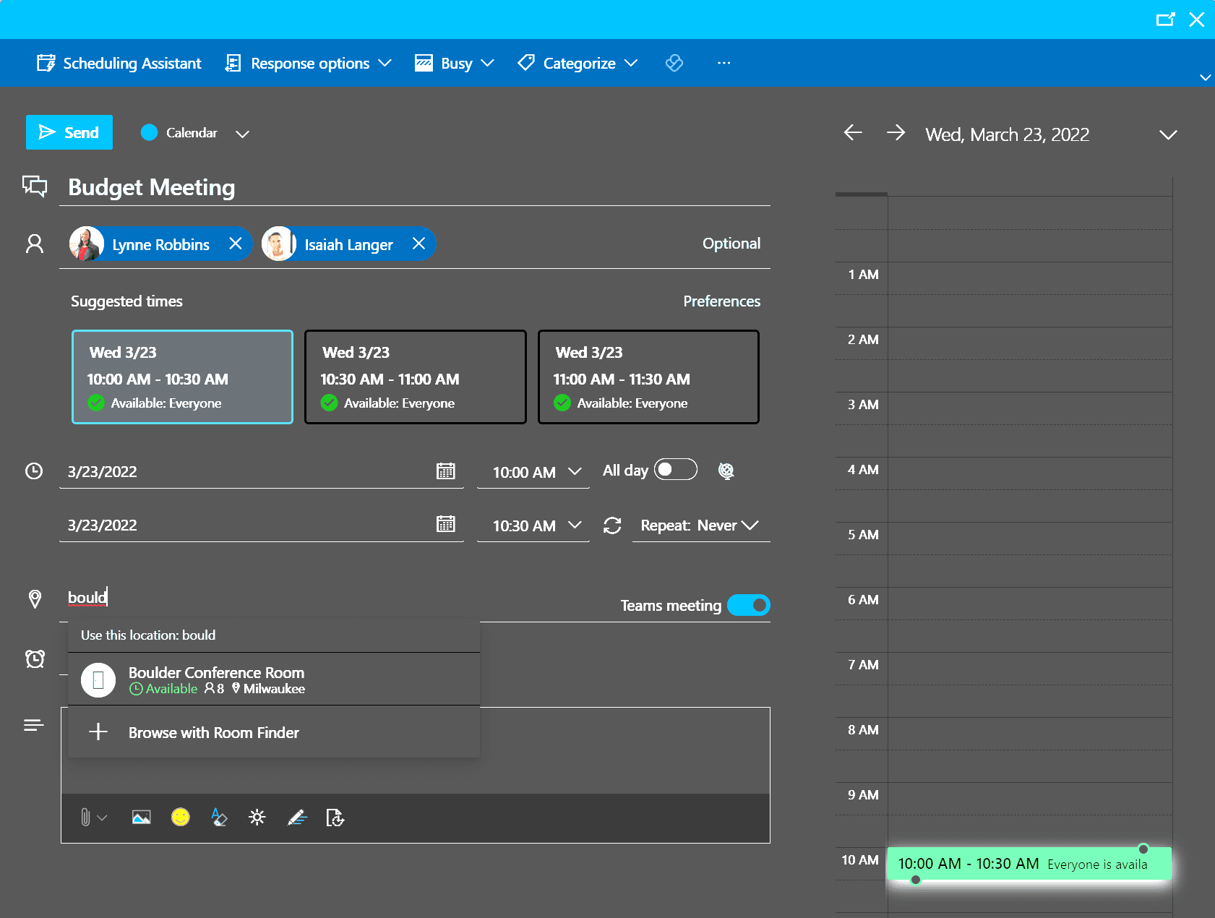Image resolution: width=1215 pixels, height=918 pixels.
Task: Expand the Busy status dropdown
Action: click(x=455, y=64)
